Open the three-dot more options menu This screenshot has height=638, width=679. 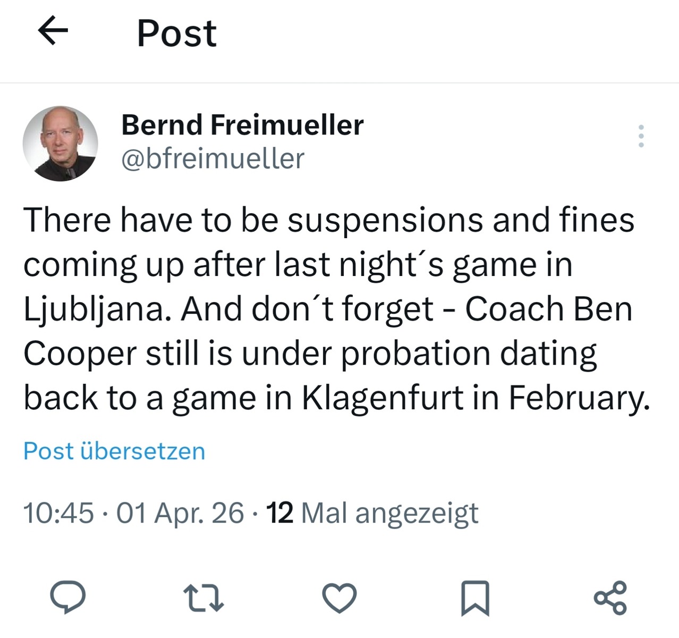point(641,136)
